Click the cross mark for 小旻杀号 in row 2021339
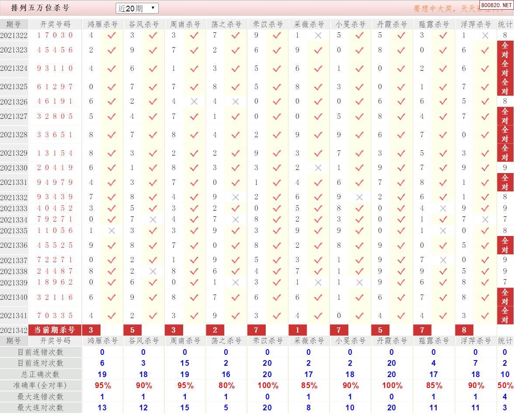The image size is (514, 416). (359, 282)
